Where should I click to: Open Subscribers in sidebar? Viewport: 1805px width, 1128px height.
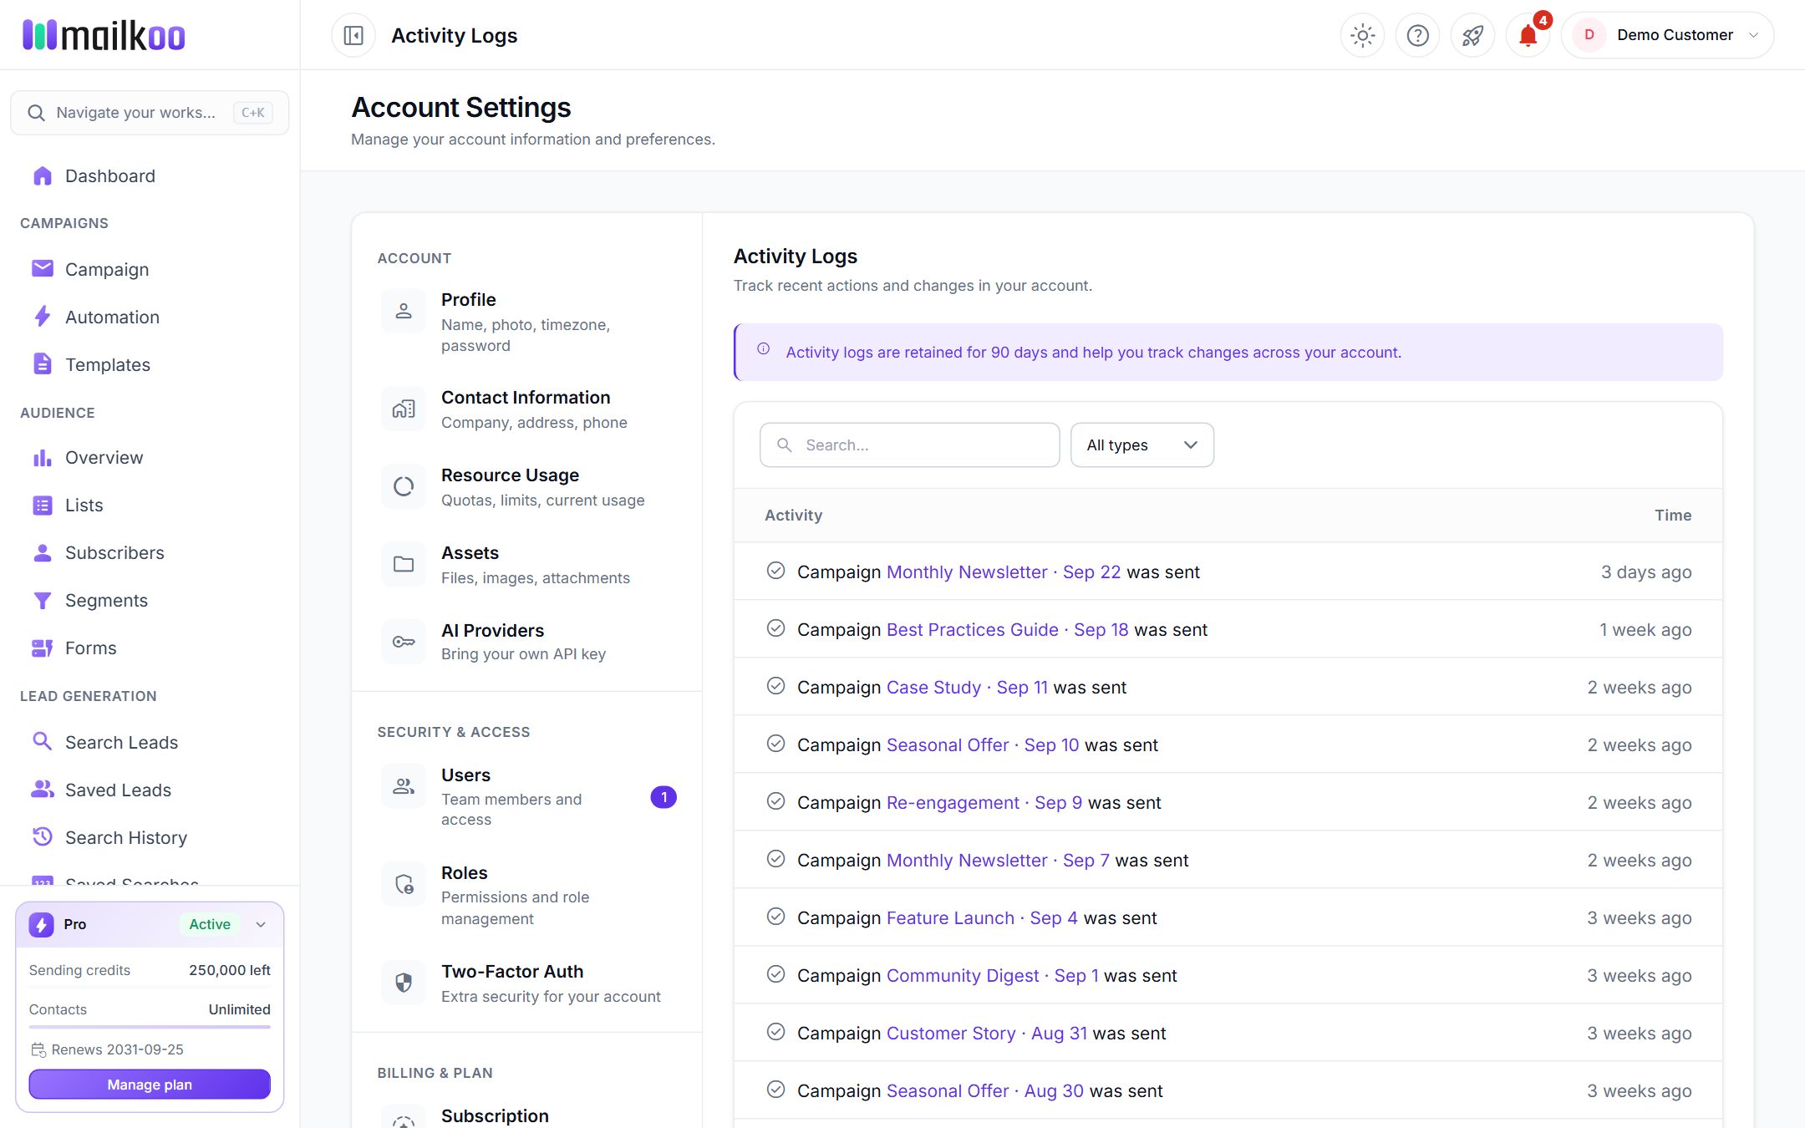pyautogui.click(x=150, y=552)
